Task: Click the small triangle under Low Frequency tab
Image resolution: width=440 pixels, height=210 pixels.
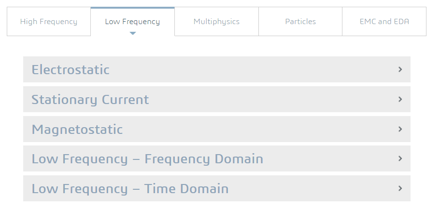Action: pyautogui.click(x=133, y=33)
